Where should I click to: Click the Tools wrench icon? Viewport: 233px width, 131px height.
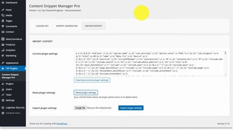3,95
